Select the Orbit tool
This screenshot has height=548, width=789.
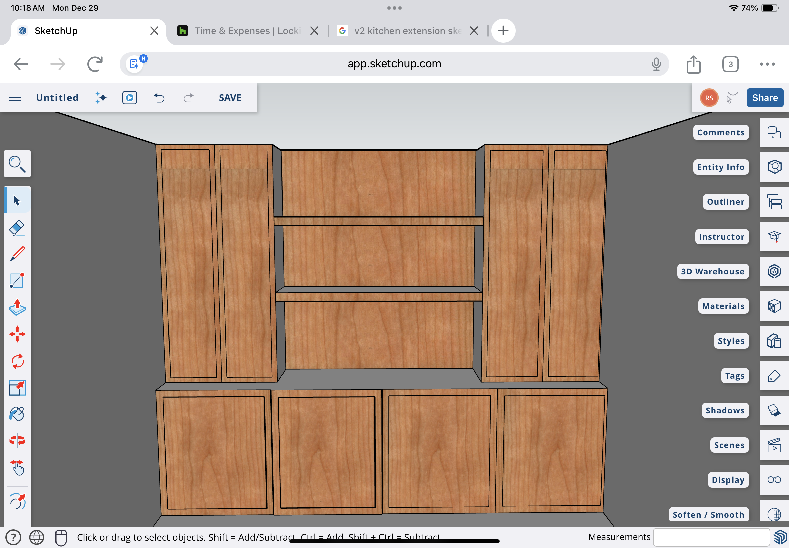point(17,440)
